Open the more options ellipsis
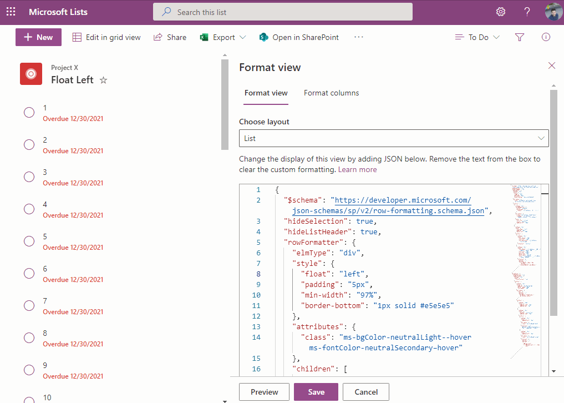Image resolution: width=564 pixels, height=403 pixels. 358,37
